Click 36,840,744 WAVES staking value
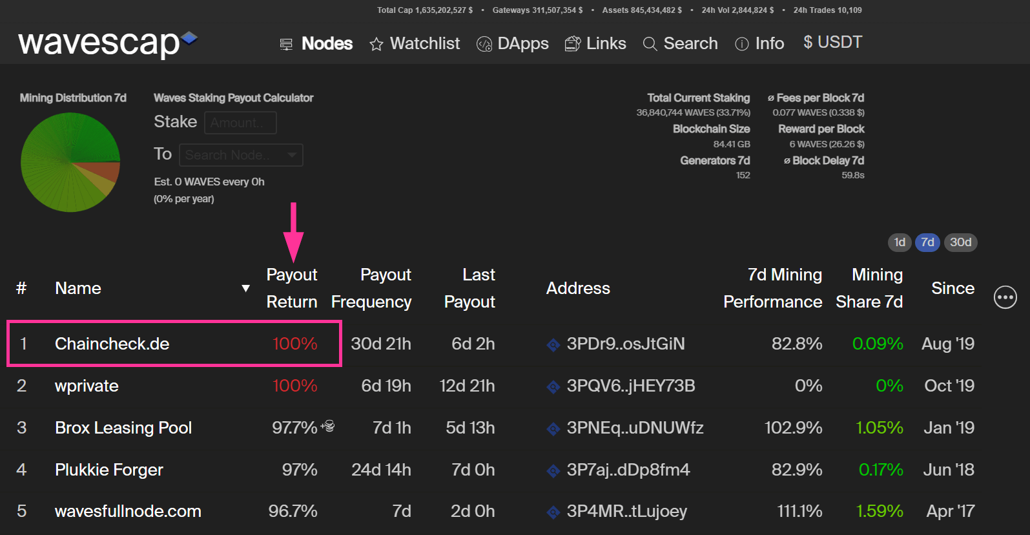The width and height of the screenshot is (1030, 535). 694,112
